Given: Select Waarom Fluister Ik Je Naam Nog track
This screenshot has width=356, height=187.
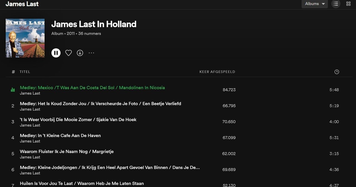Looking at the screenshot, I should coord(67,151).
